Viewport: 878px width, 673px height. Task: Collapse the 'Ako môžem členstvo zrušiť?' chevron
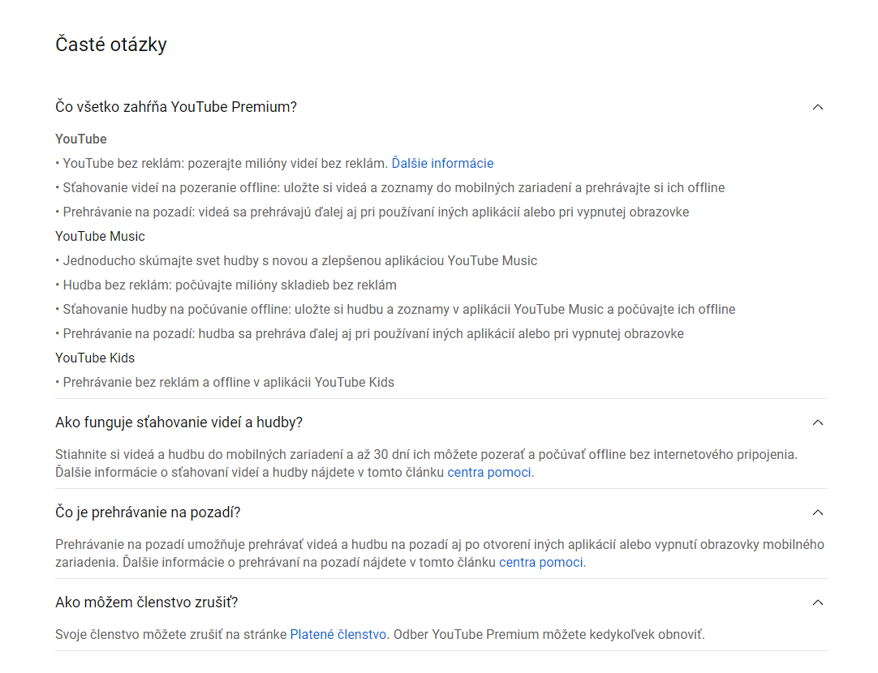tap(817, 602)
